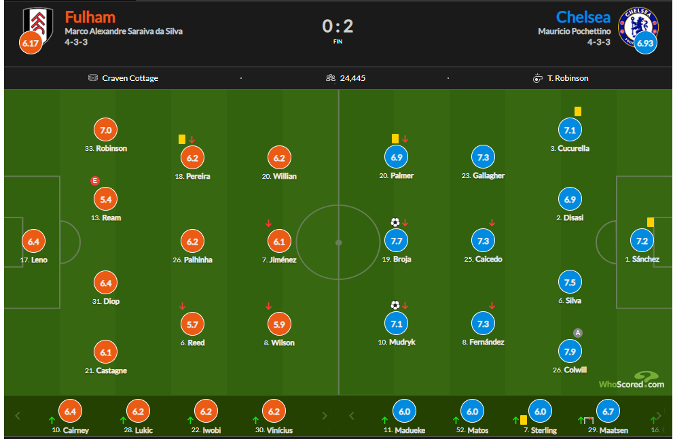The image size is (673, 439).
Task: Open the Chelsea team name link
Action: [583, 17]
